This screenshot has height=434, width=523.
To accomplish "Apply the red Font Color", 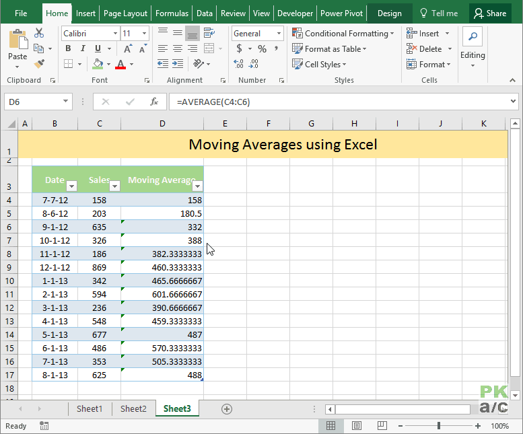I will [120, 64].
